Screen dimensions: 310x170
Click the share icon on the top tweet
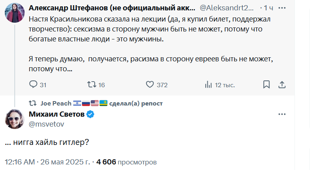[282, 84]
